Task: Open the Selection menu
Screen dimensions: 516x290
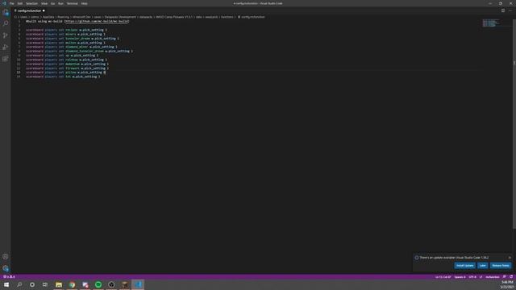Action: coord(31,3)
